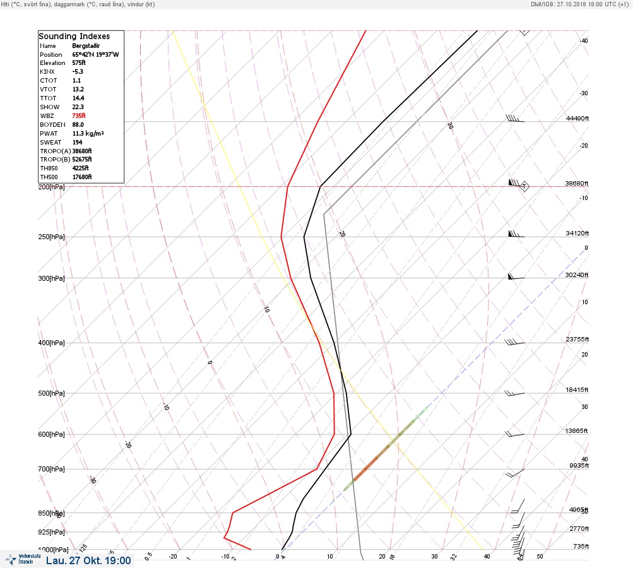Click the wind barb at 34120ft

tap(516, 234)
